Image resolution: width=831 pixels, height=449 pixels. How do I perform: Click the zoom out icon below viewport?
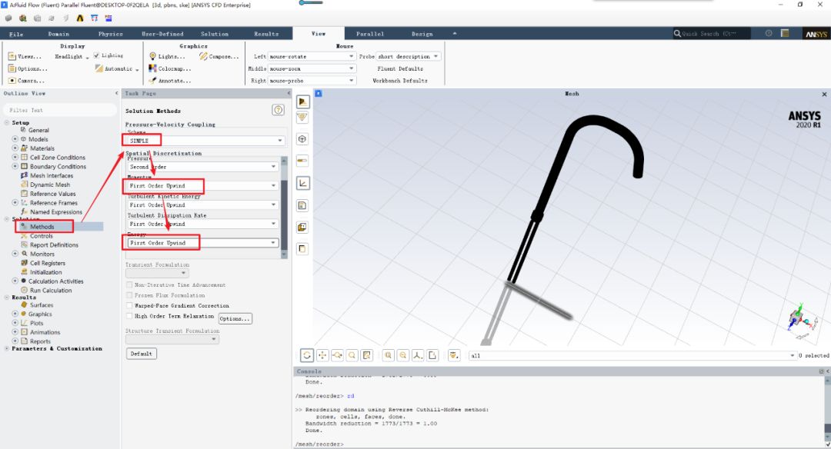pos(403,355)
